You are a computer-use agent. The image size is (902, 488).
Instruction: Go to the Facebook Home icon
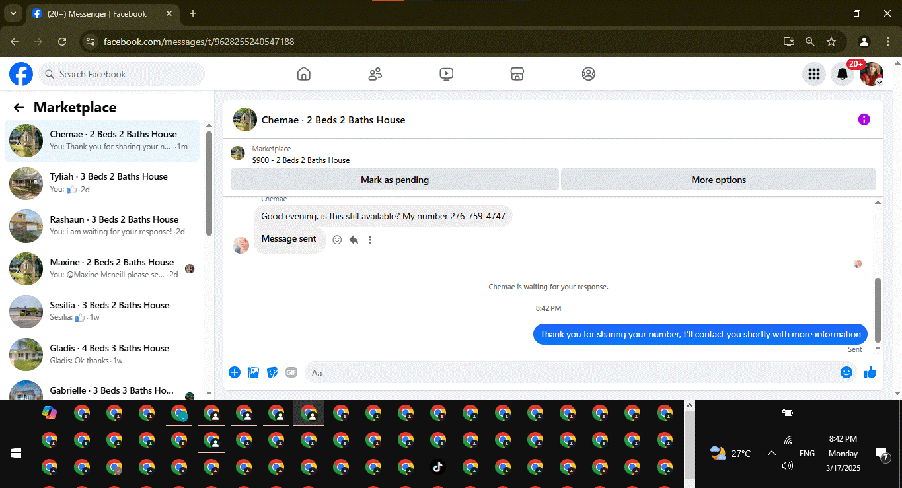[x=304, y=74]
